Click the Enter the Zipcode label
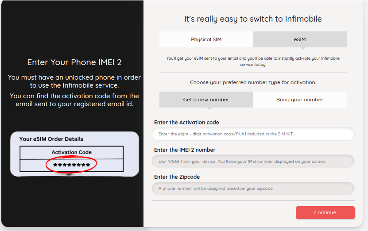The height and width of the screenshot is (231, 368). (x=177, y=177)
